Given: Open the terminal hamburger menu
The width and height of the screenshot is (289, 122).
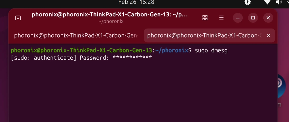Looking at the screenshot, I should [x=221, y=18].
